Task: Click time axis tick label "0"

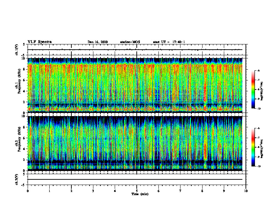Action: [28, 191]
